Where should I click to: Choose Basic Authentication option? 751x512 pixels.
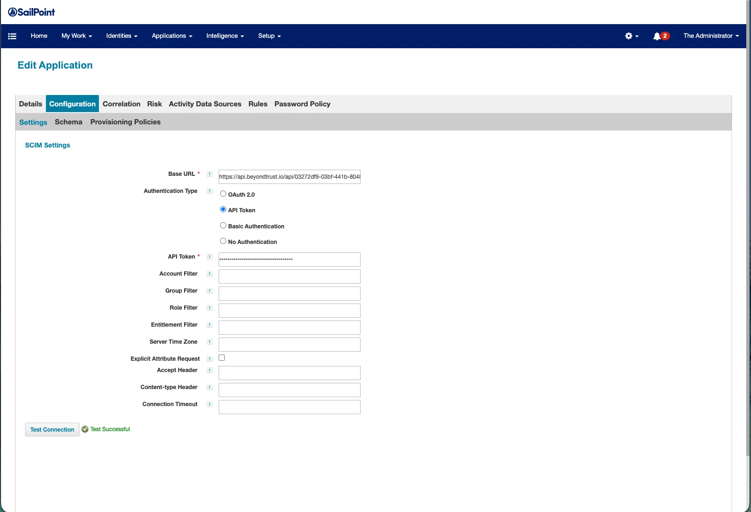coord(223,226)
